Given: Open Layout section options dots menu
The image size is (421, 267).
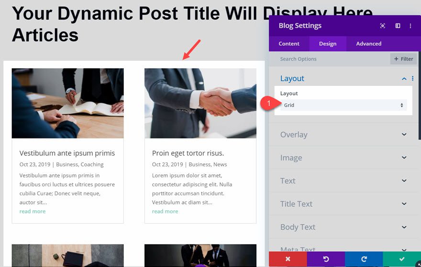Looking at the screenshot, I should (x=413, y=78).
